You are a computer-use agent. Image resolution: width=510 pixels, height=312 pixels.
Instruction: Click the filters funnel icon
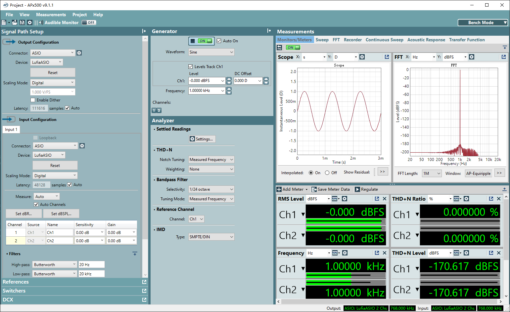point(135,253)
